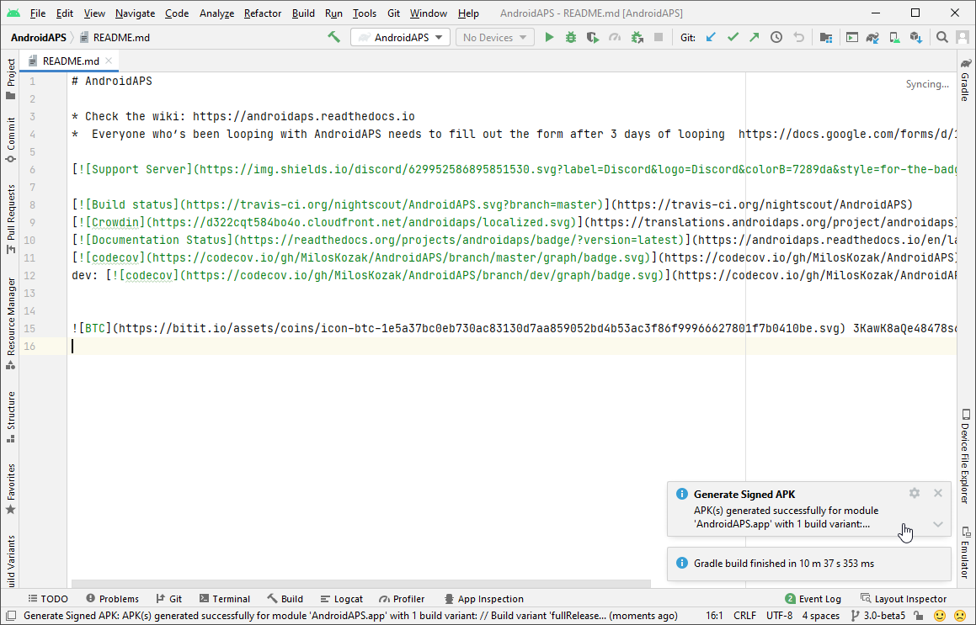Toggle tool window buttons at status bar corner
Image resolution: width=976 pixels, height=625 pixels.
11,616
